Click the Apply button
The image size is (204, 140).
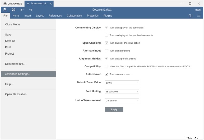[x=114, y=110]
